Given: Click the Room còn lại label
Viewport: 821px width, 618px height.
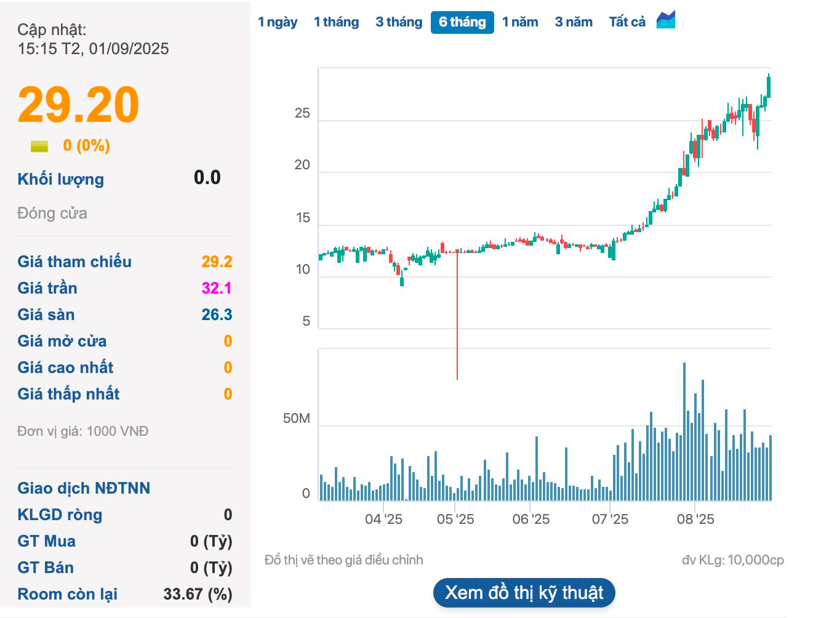Looking at the screenshot, I should coord(67,594).
